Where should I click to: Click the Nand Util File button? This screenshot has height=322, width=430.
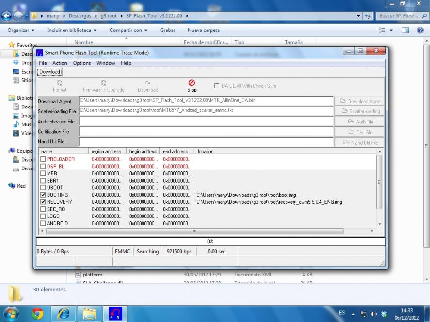(360, 142)
